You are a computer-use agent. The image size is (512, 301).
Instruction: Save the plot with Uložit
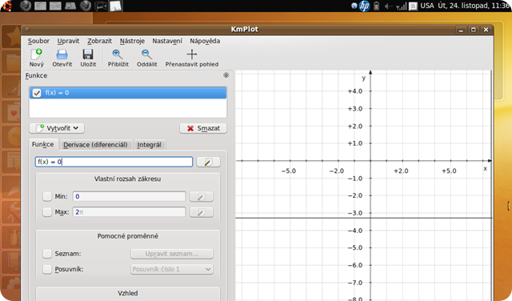[x=88, y=58]
